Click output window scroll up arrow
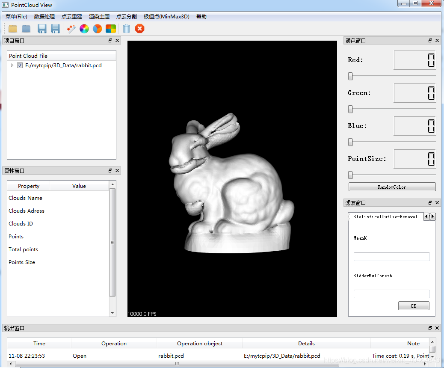 click(x=432, y=342)
